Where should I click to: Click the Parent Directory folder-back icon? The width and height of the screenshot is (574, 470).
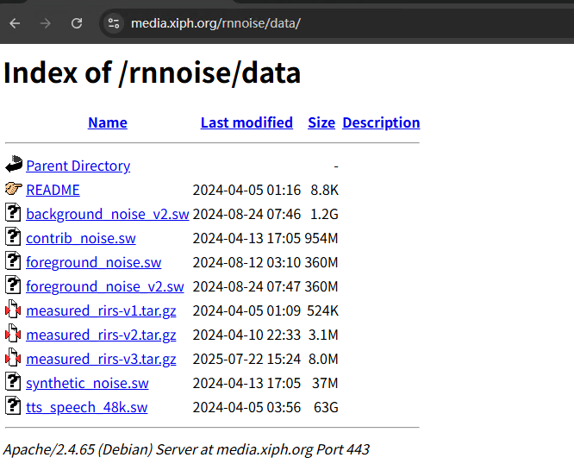click(x=14, y=165)
